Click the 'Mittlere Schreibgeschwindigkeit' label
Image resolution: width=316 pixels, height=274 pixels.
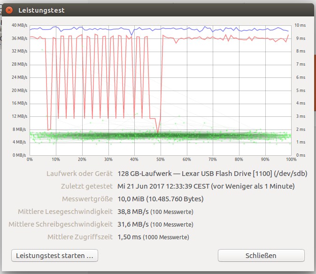point(61,224)
